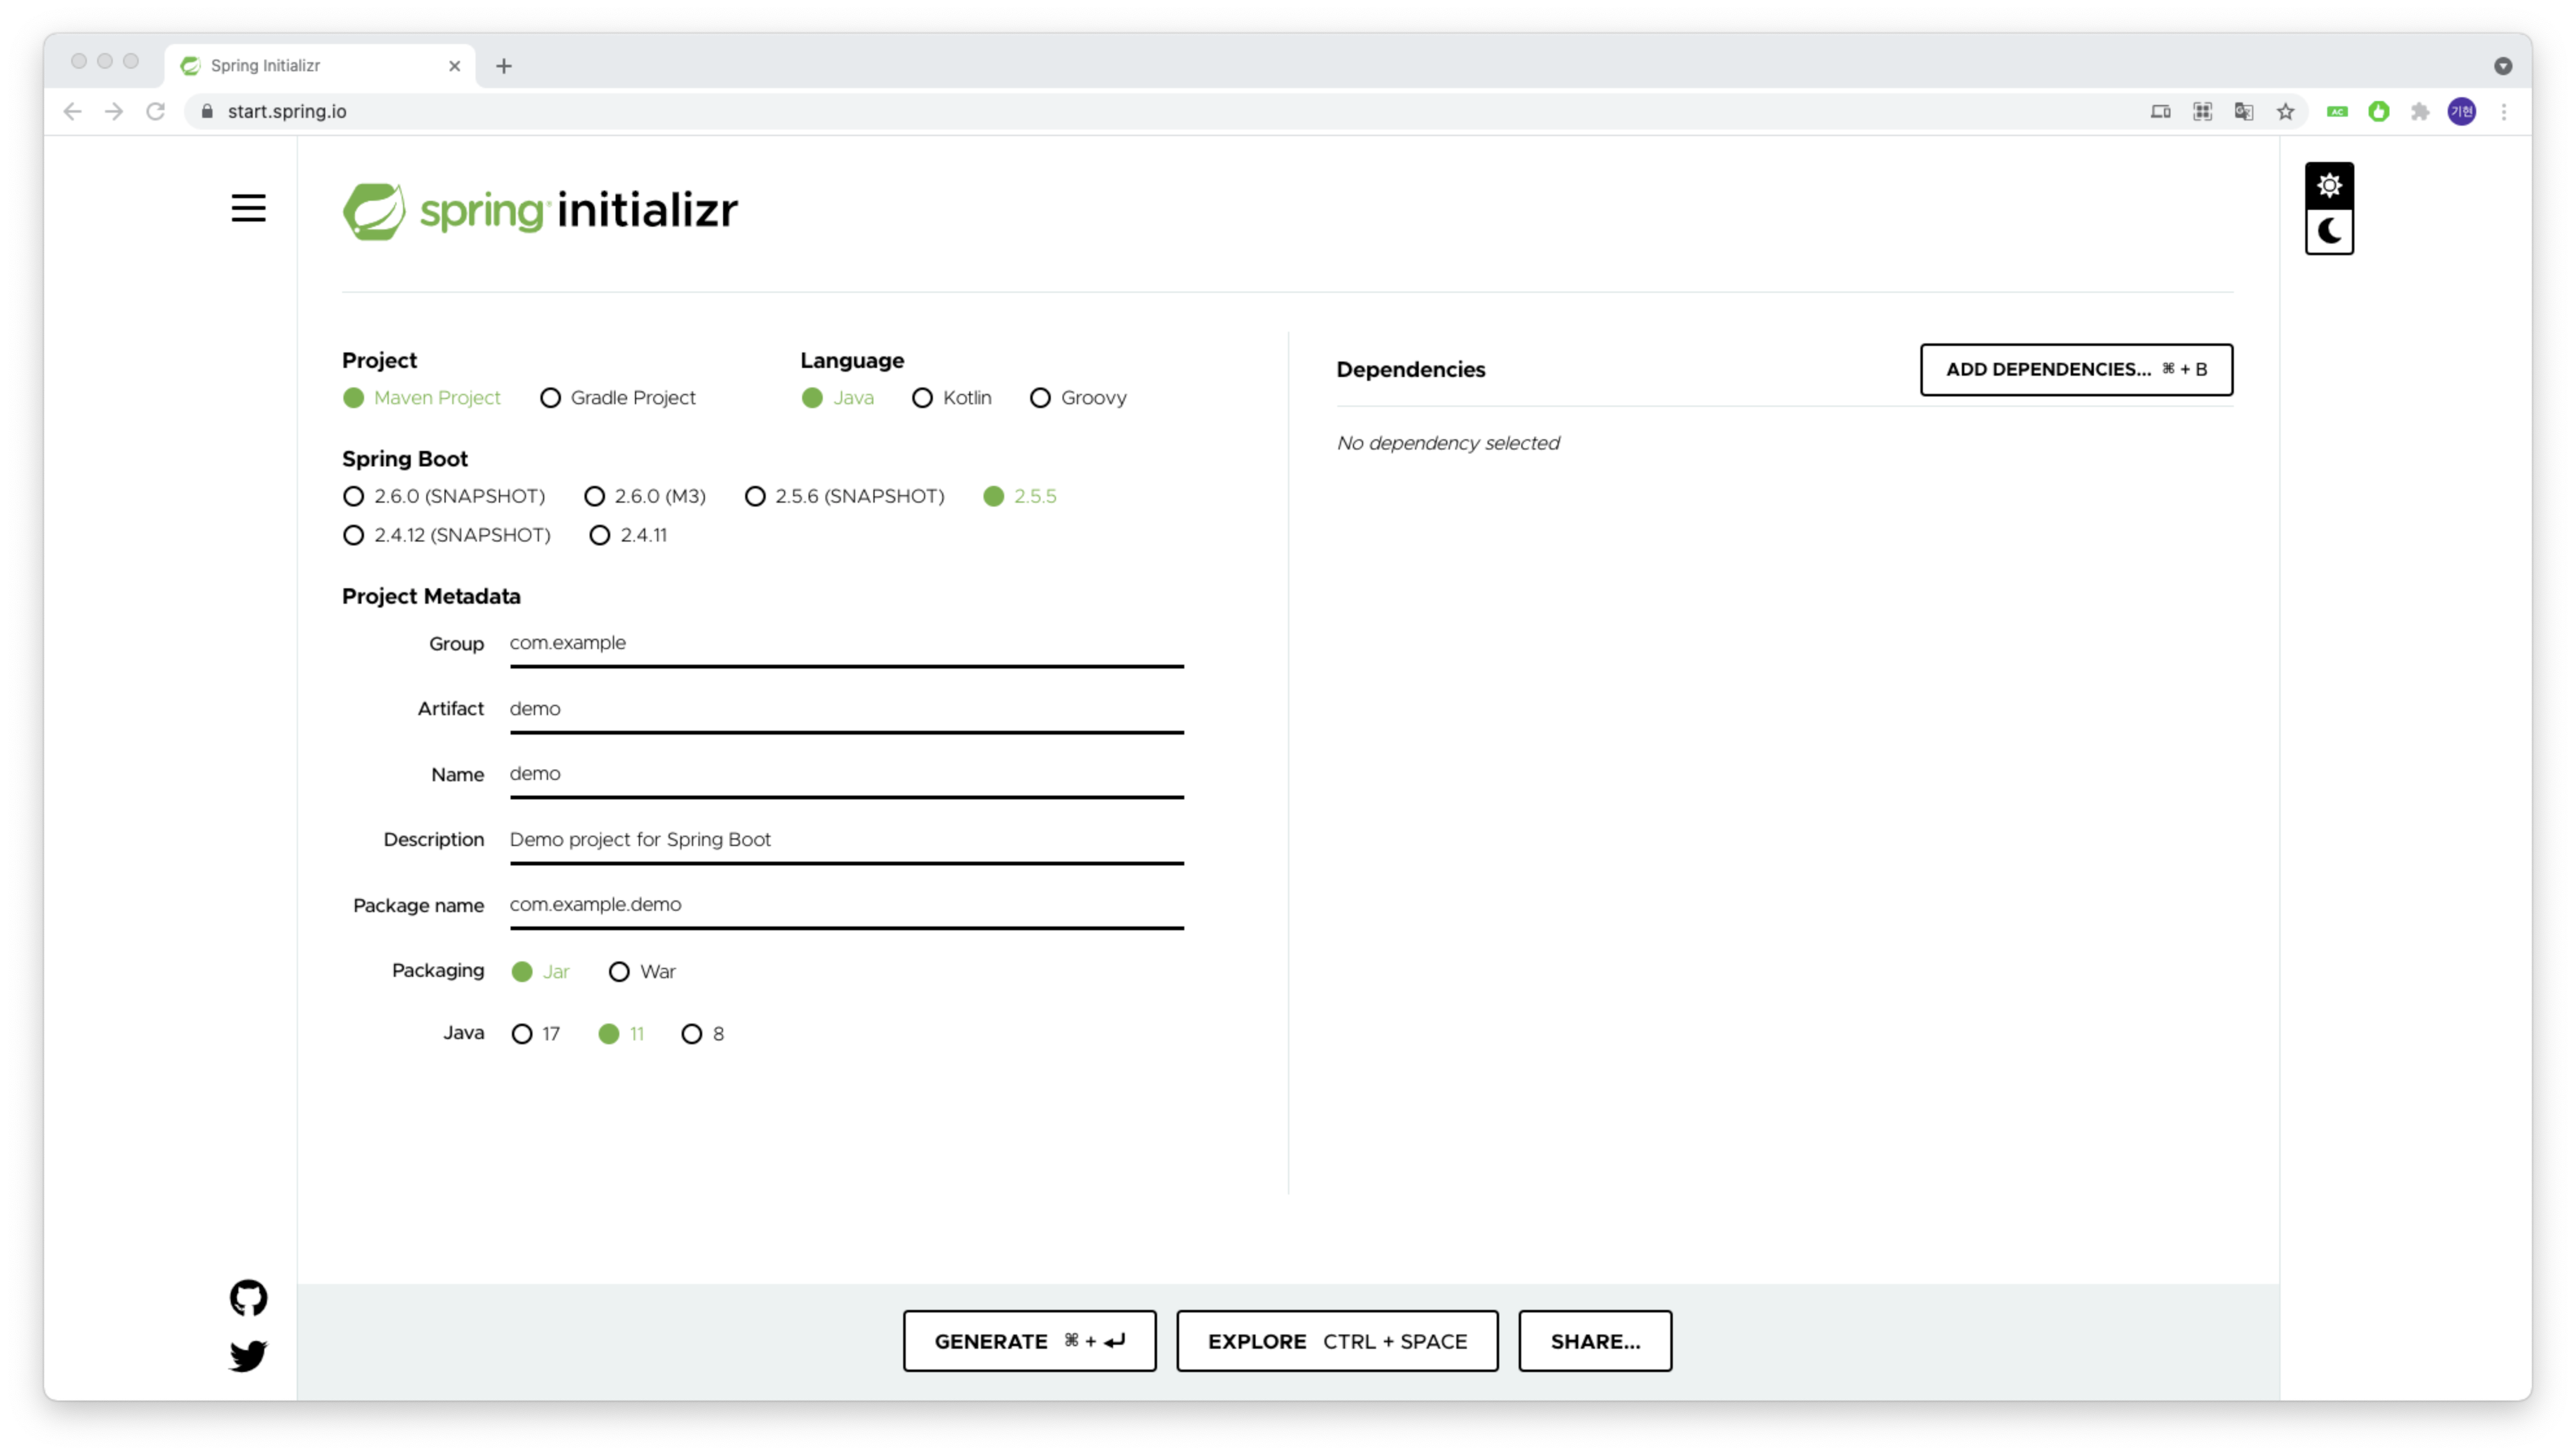Reload the page with the refresh icon
Viewport: 2576px width, 1455px height.
tap(155, 111)
